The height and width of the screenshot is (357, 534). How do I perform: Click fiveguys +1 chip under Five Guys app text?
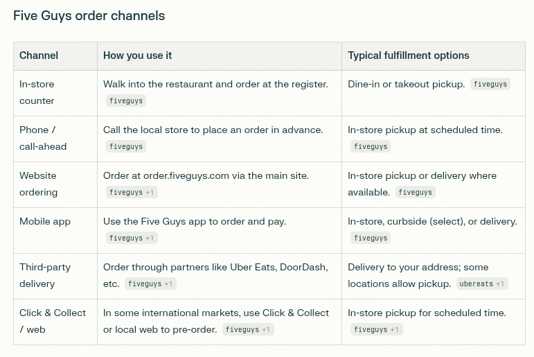132,238
